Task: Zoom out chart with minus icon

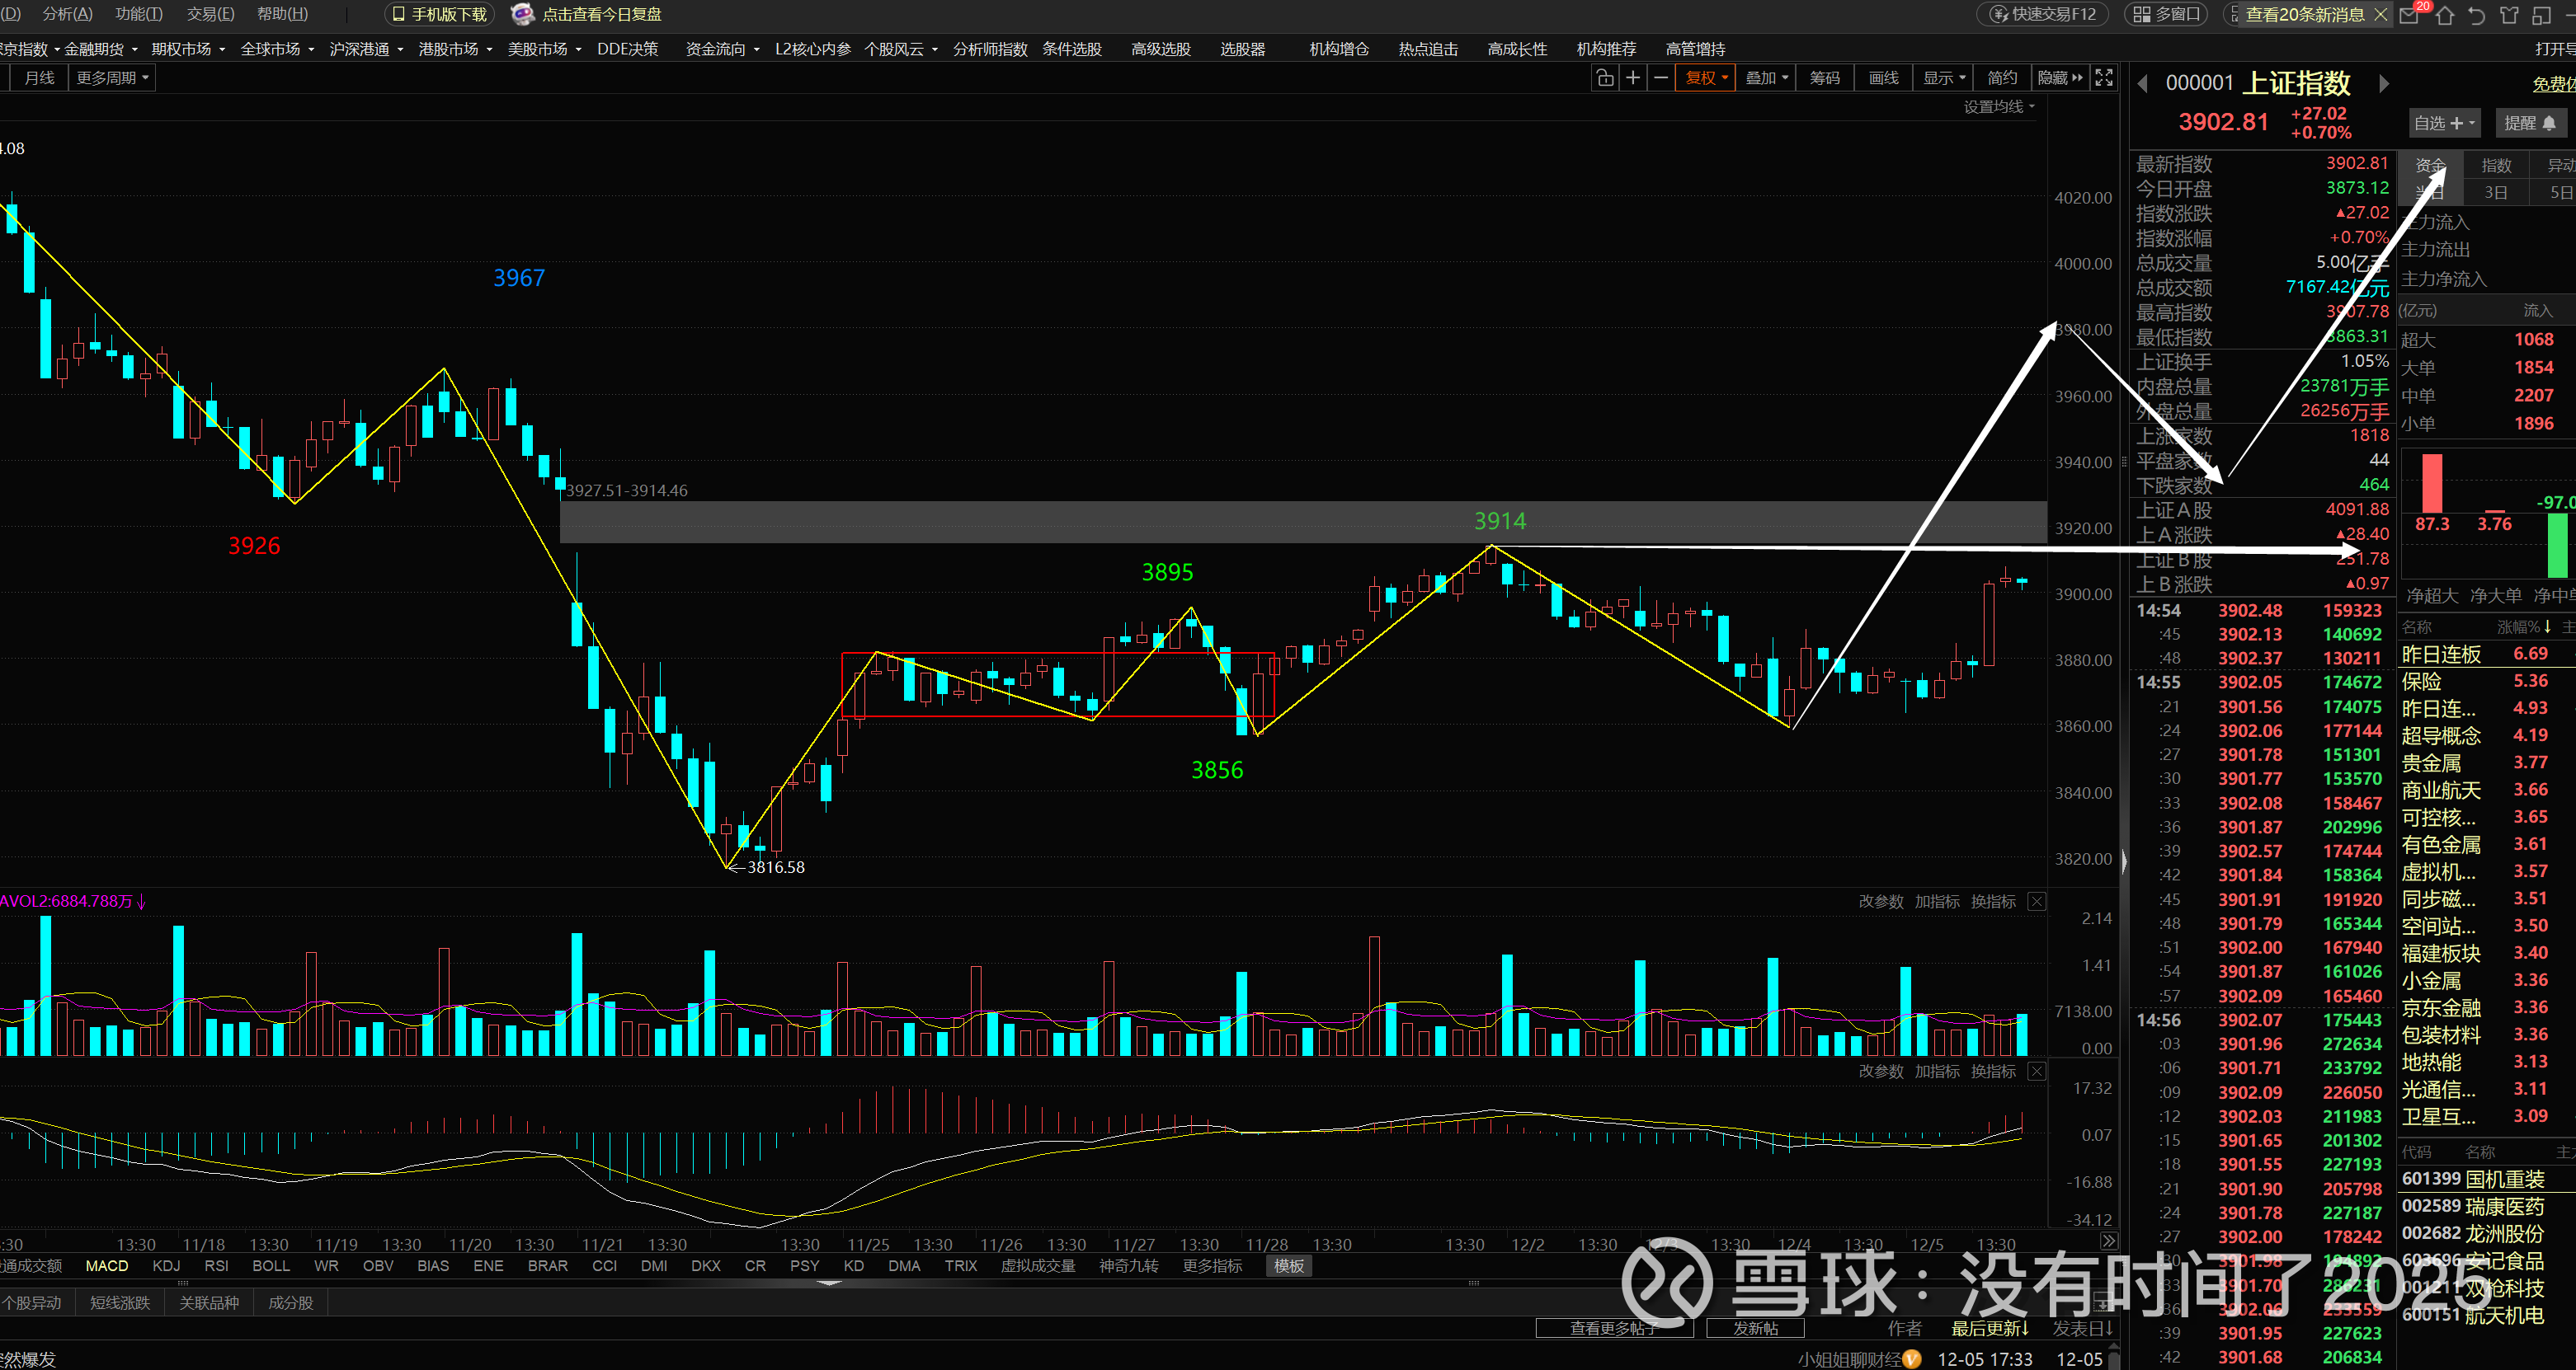Action: click(1661, 78)
